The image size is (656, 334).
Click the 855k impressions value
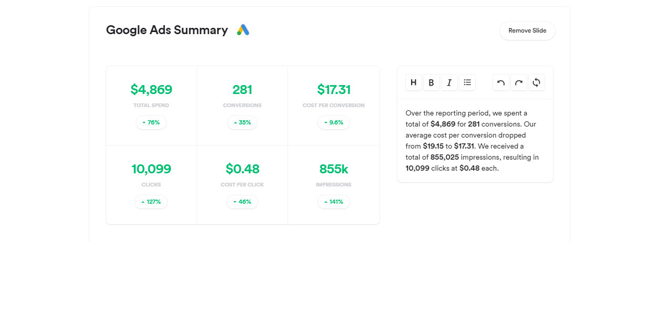(334, 169)
